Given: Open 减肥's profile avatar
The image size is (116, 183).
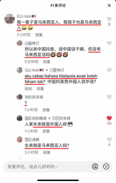Looking at the screenshot, I should [20, 139].
